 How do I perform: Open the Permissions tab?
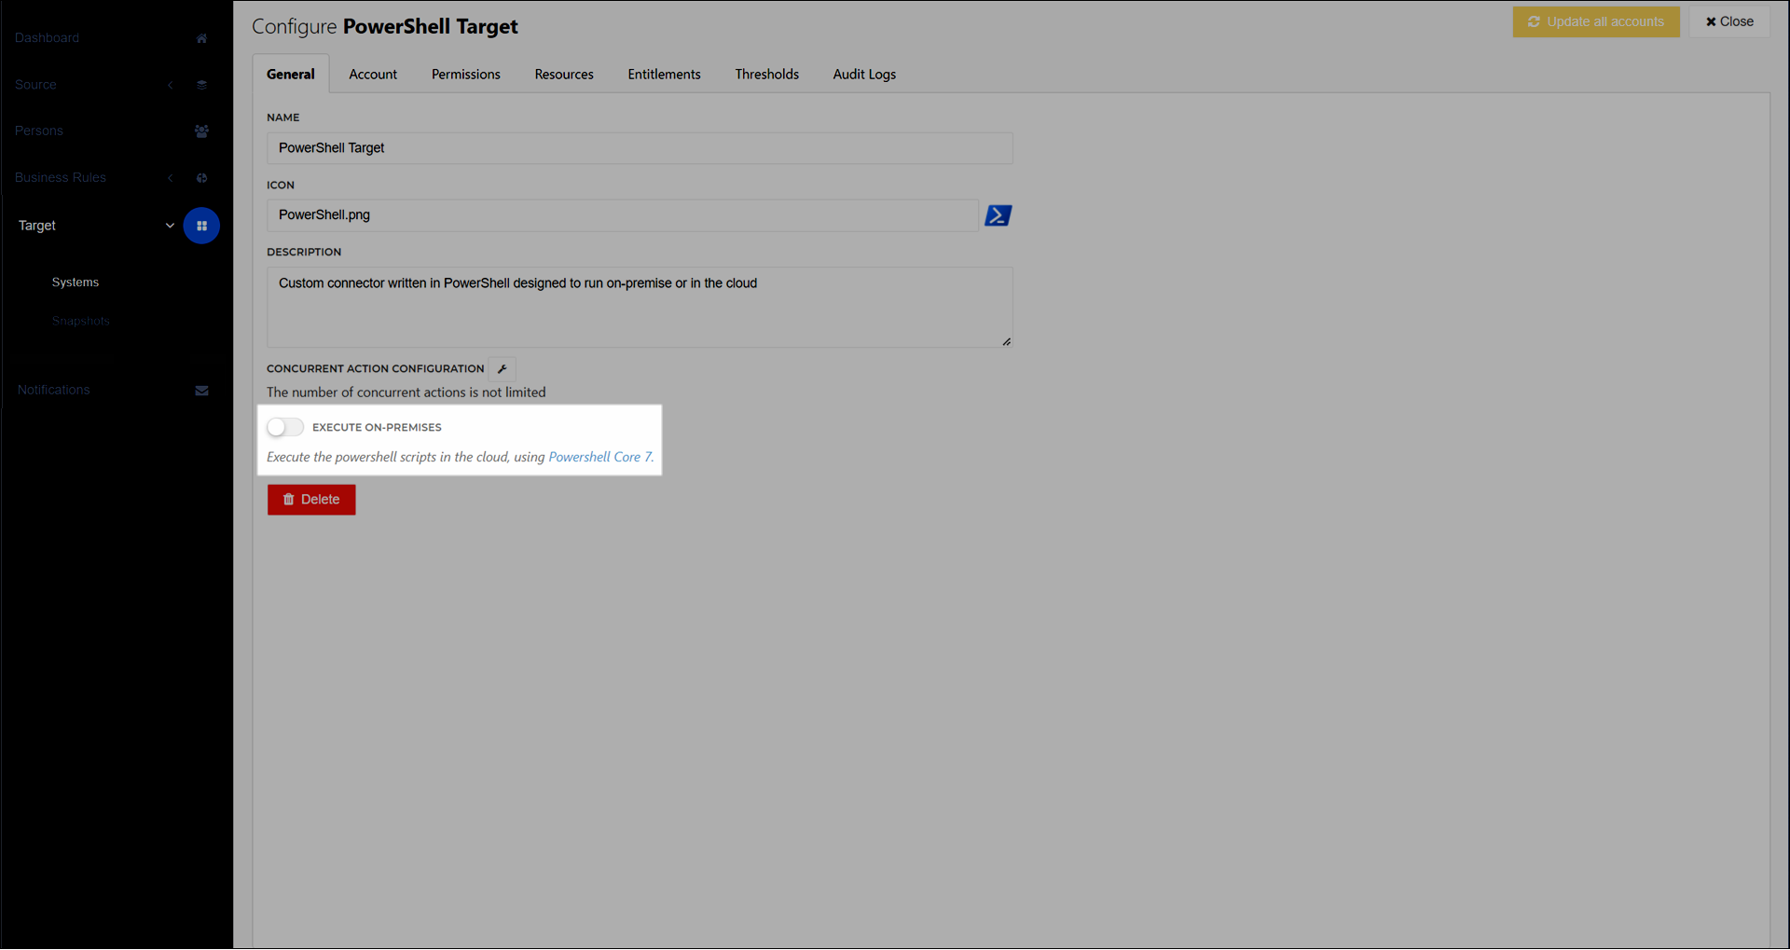tap(466, 75)
